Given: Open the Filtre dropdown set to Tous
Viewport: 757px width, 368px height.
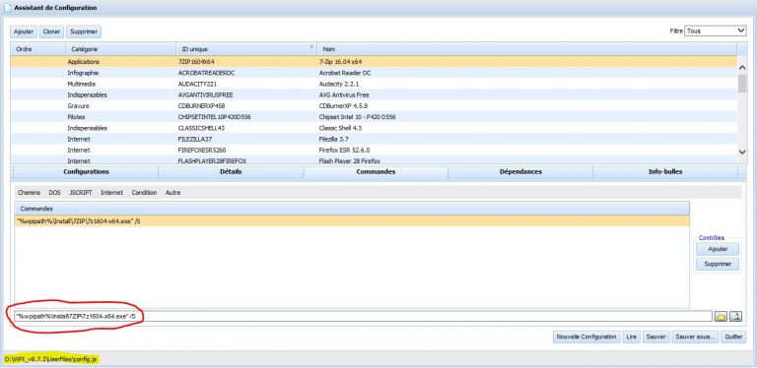Looking at the screenshot, I should [716, 31].
